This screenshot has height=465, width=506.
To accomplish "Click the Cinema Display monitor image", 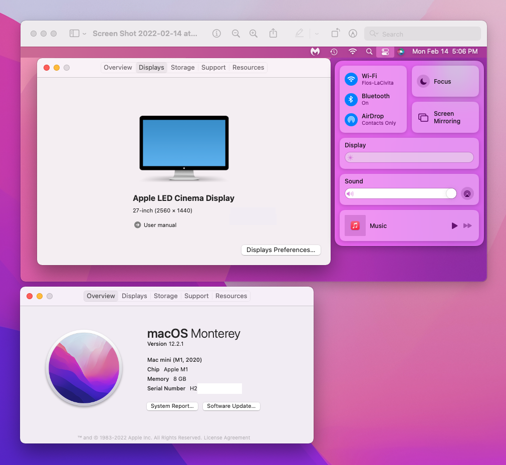I will 184,148.
